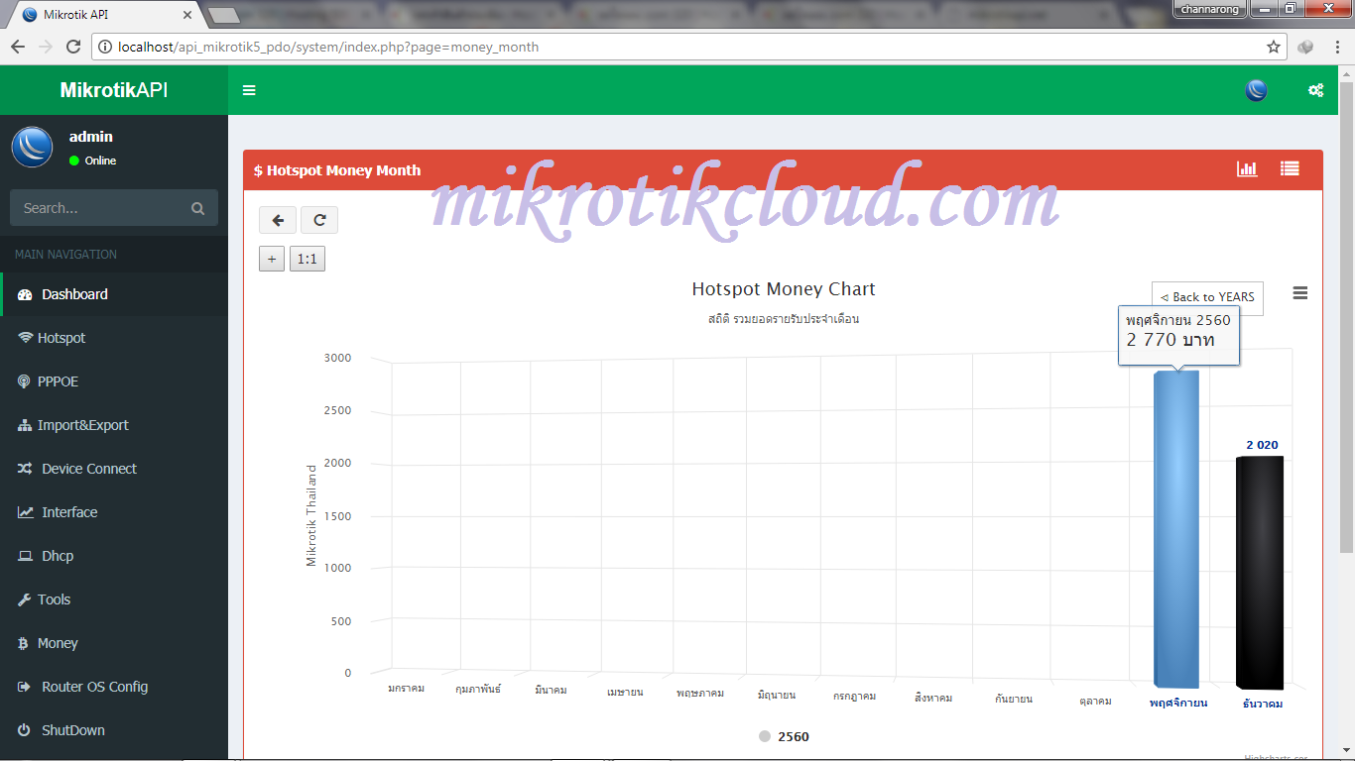Click the Hotspot Money Chart title

pos(784,289)
